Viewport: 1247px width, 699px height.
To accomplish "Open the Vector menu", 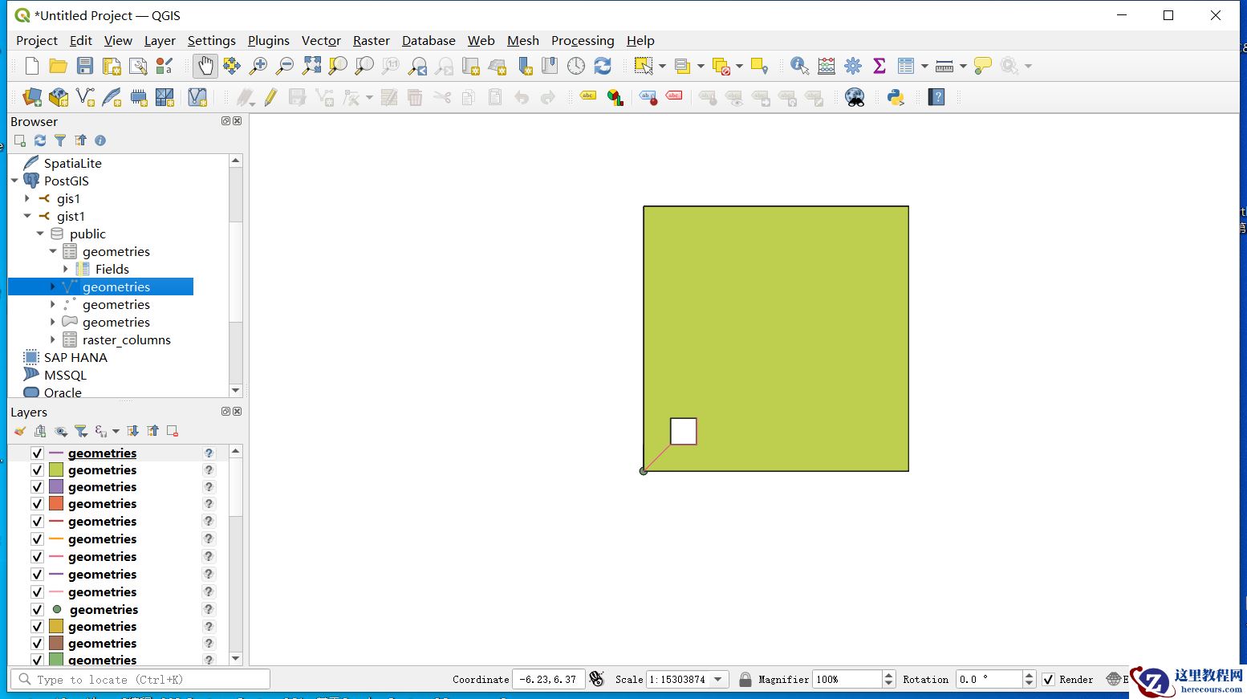I will [320, 40].
